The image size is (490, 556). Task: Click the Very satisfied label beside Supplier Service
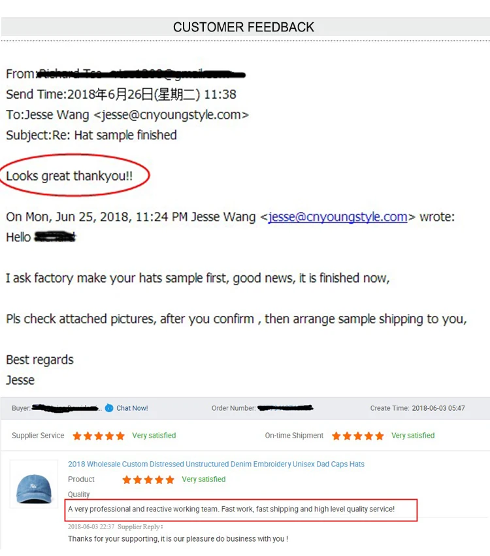click(154, 436)
